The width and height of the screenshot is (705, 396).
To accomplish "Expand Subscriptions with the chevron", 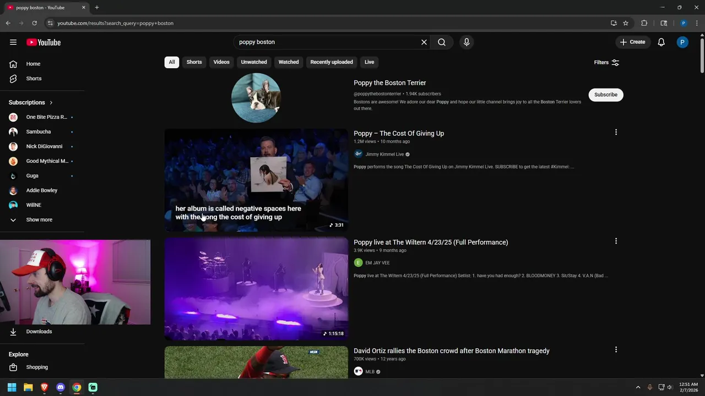I will click(51, 103).
